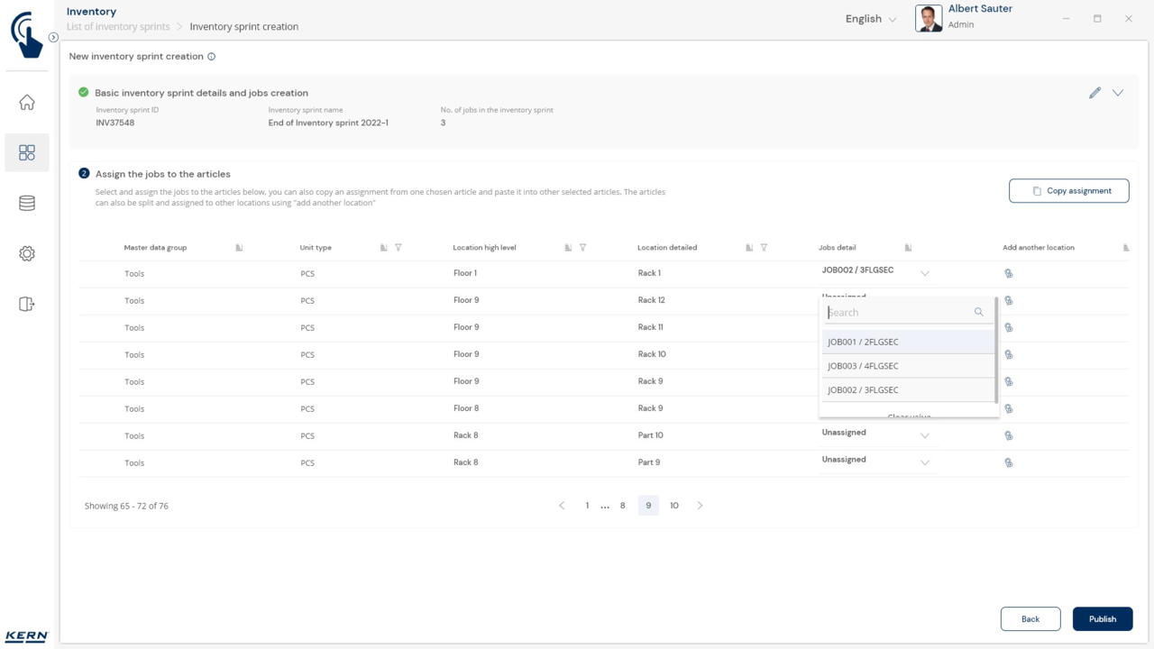Go to page 10 in pagination
Image resolution: width=1154 pixels, height=649 pixels.
coord(673,506)
